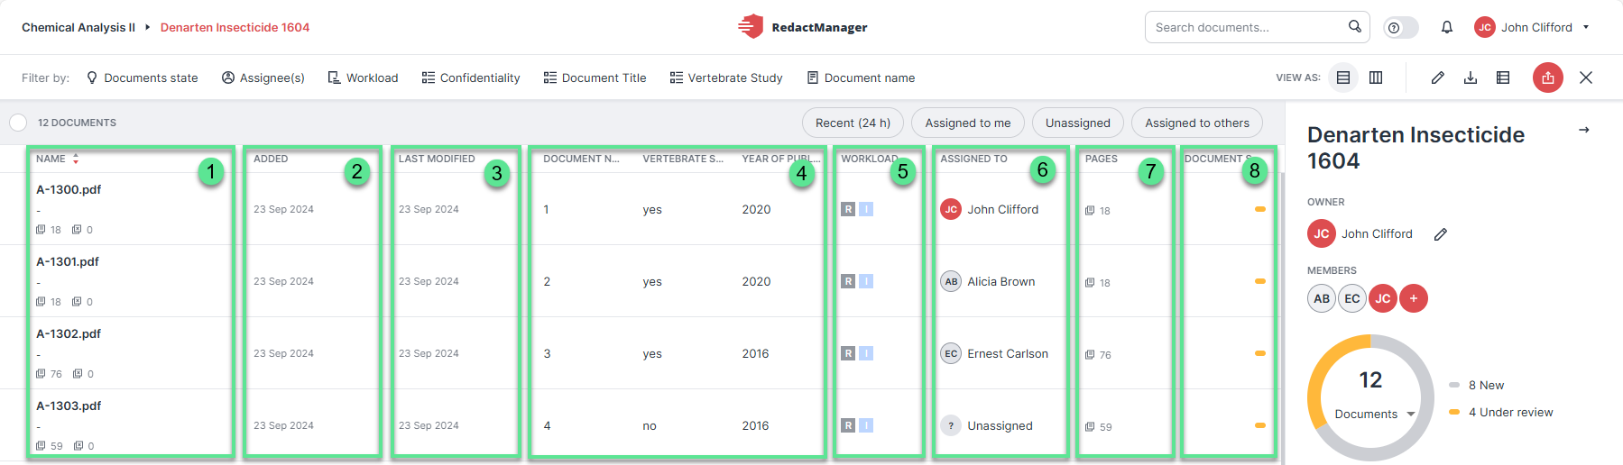Click the pages icon in A-1300.pdf Pages column
1623x465 pixels.
(1090, 210)
